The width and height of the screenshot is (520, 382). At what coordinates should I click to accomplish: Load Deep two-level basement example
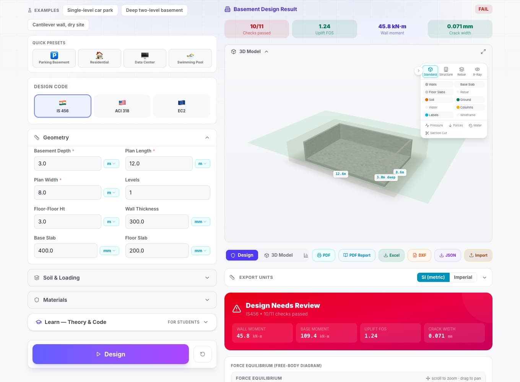click(x=154, y=10)
